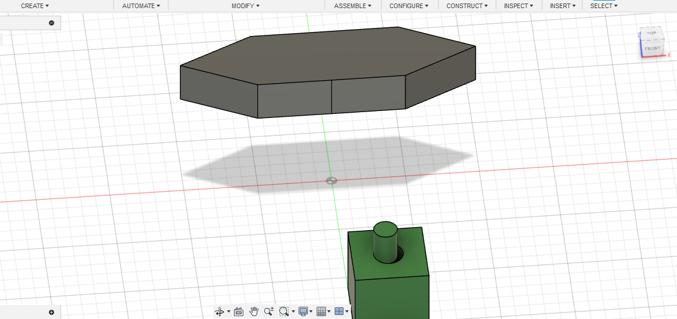Viewport: 677px width, 319px height.
Task: Open the CONSTRUCT menu
Action: 467,6
